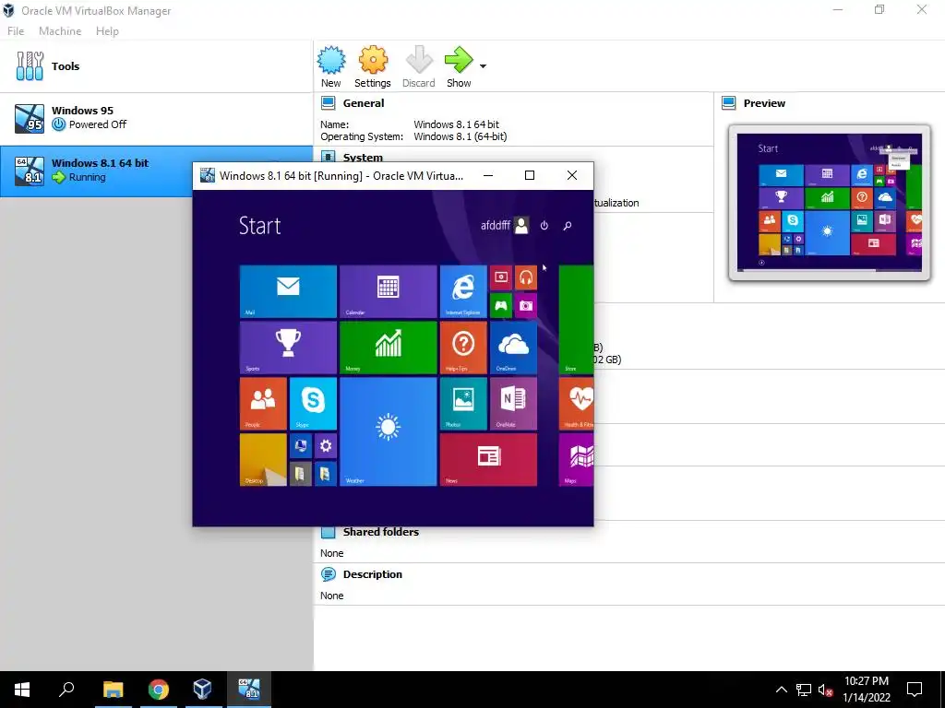Viewport: 945px width, 708px height.
Task: Click the Description section header
Action: coord(373,574)
